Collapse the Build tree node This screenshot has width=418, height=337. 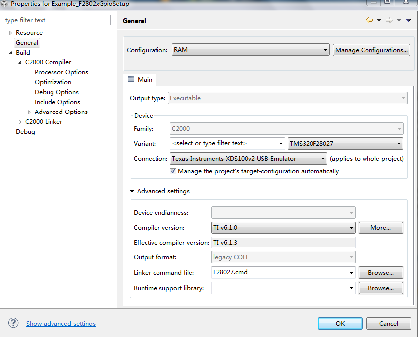click(11, 53)
